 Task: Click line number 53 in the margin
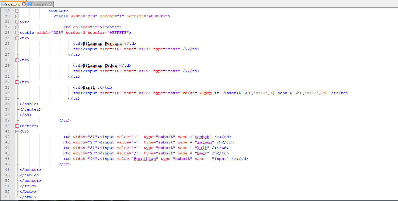click(x=8, y=197)
